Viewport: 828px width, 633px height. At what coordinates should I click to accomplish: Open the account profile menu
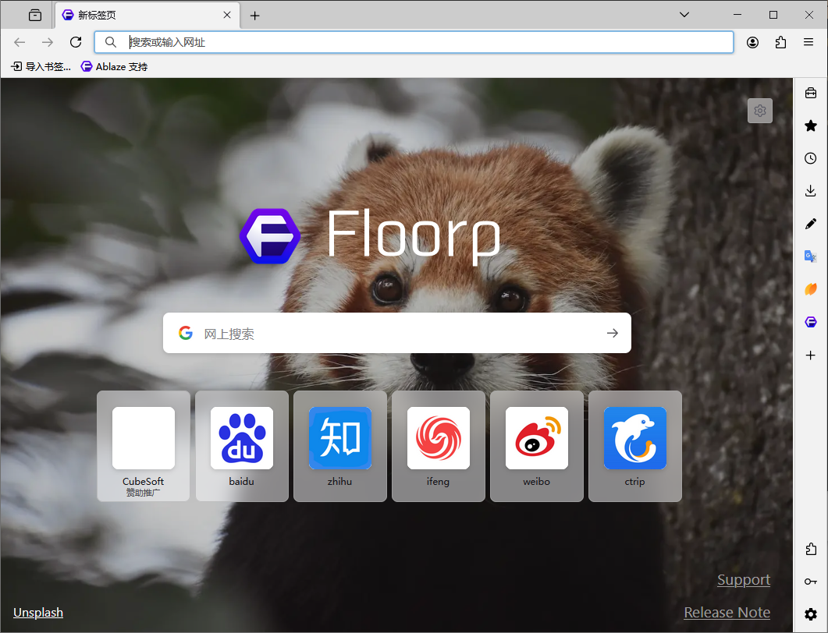pyautogui.click(x=752, y=42)
